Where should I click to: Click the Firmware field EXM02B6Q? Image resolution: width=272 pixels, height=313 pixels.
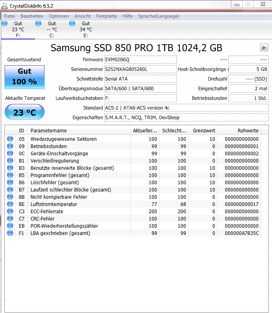click(x=141, y=60)
